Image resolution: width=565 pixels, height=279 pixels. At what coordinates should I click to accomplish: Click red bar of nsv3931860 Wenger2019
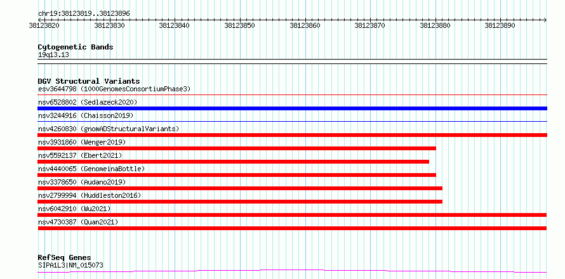click(x=237, y=148)
